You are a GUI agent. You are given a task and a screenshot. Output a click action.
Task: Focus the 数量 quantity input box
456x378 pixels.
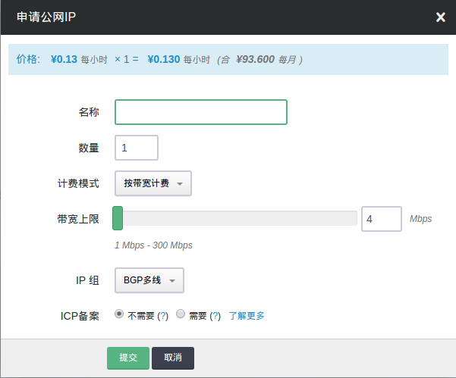pyautogui.click(x=137, y=148)
